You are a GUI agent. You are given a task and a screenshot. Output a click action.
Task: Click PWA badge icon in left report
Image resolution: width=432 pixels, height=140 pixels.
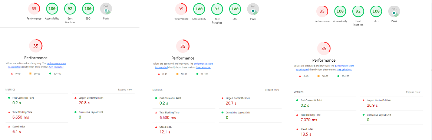click(106, 8)
